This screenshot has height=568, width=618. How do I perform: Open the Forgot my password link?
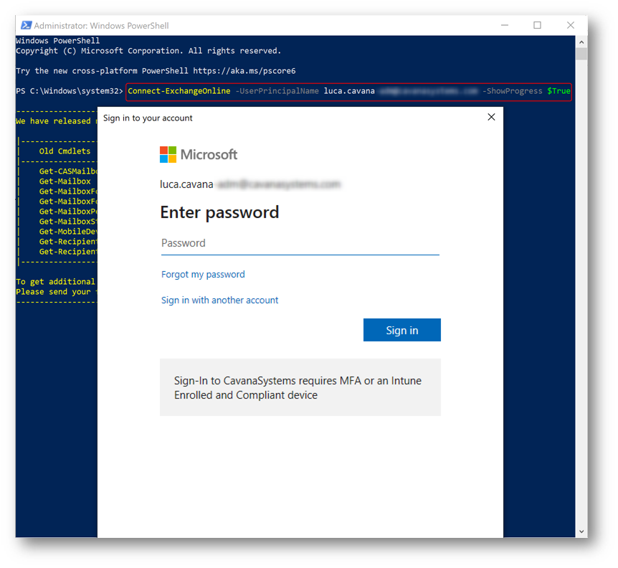click(203, 275)
